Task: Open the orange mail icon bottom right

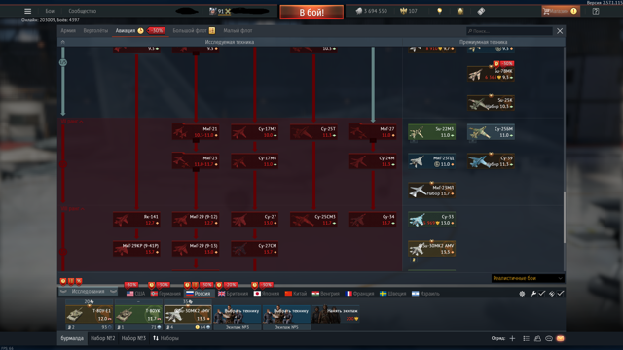Action: [x=561, y=338]
